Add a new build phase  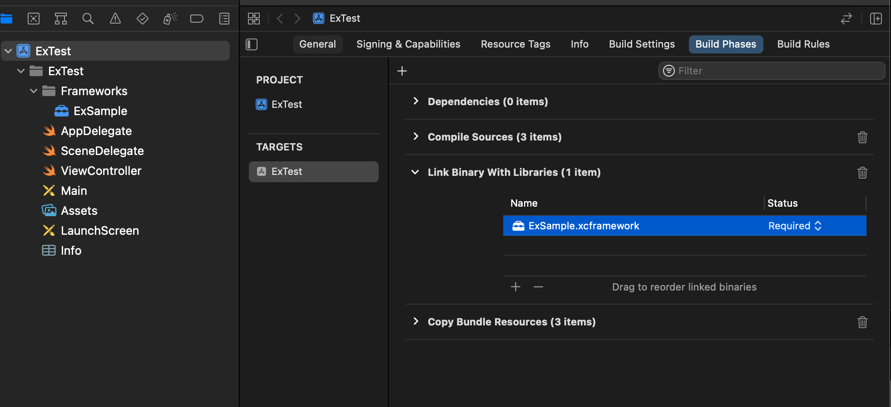[402, 71]
